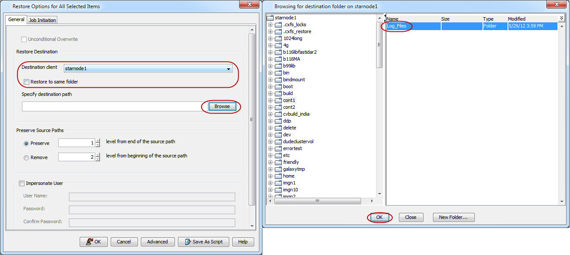570x255 pixels.
Task: Click the boot folder icon
Action: pyautogui.click(x=277, y=86)
